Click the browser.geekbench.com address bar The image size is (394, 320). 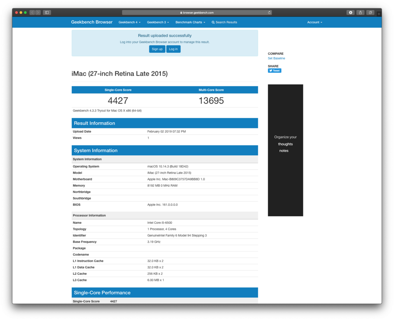[197, 13]
